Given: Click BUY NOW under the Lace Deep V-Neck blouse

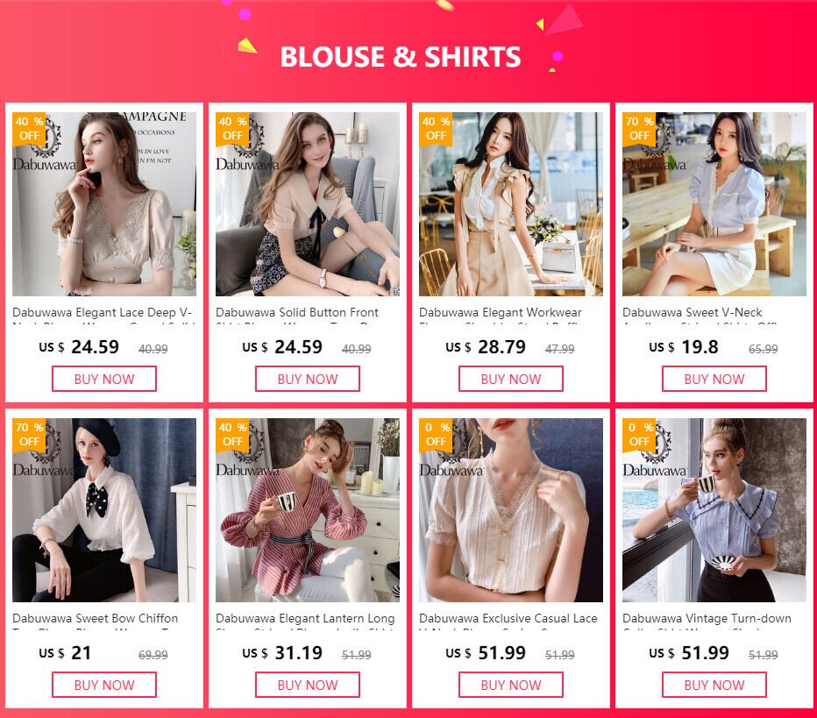Looking at the screenshot, I should coord(104,379).
